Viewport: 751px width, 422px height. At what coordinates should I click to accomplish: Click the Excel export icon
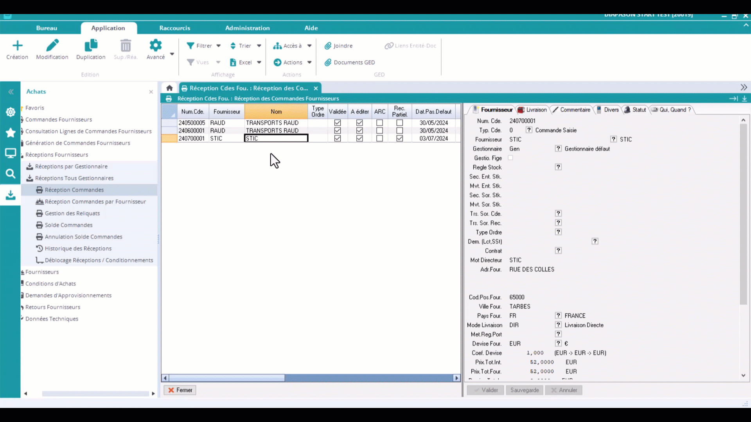click(x=233, y=63)
